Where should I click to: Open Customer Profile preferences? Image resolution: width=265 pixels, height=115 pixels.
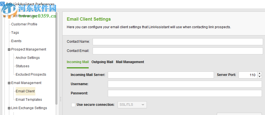(x=24, y=24)
